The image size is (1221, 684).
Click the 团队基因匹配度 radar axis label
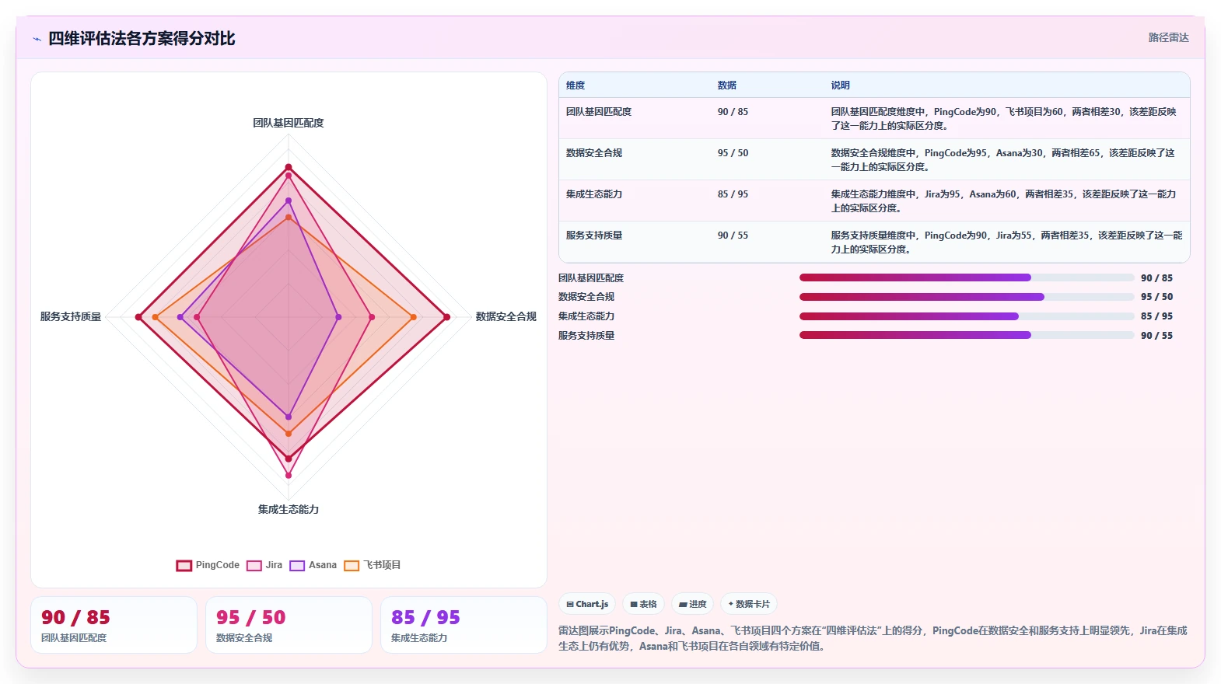(x=289, y=123)
